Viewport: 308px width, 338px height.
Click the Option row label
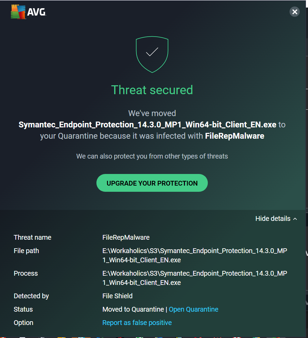(x=24, y=323)
